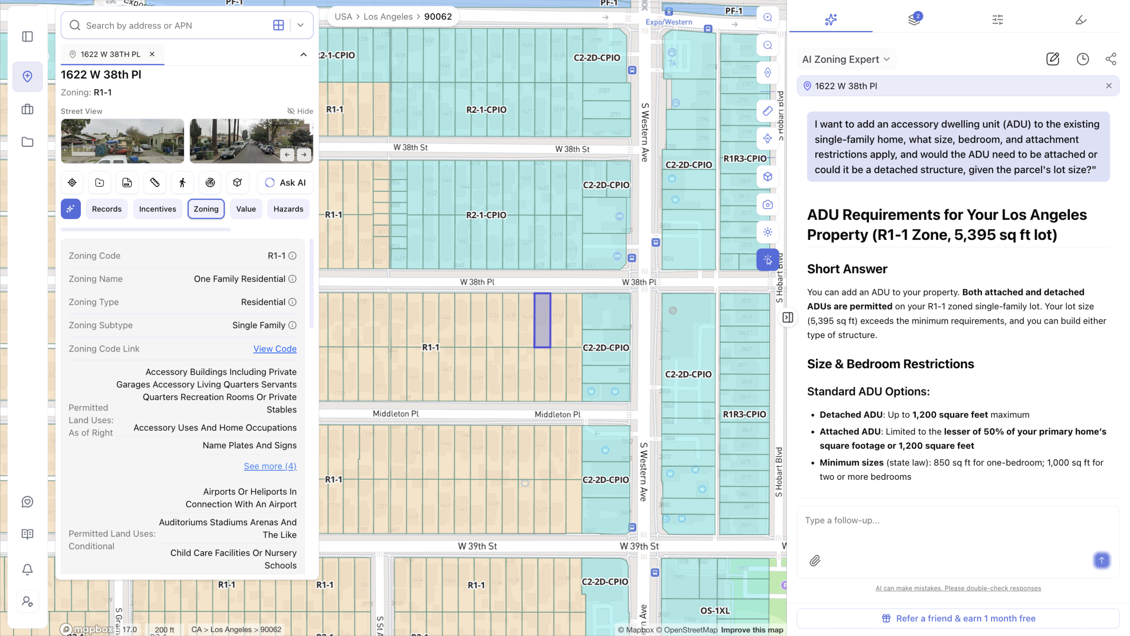Screen dimensions: 1130x636
Task: Expand more permitted uses via See more (4)
Action: (x=270, y=466)
